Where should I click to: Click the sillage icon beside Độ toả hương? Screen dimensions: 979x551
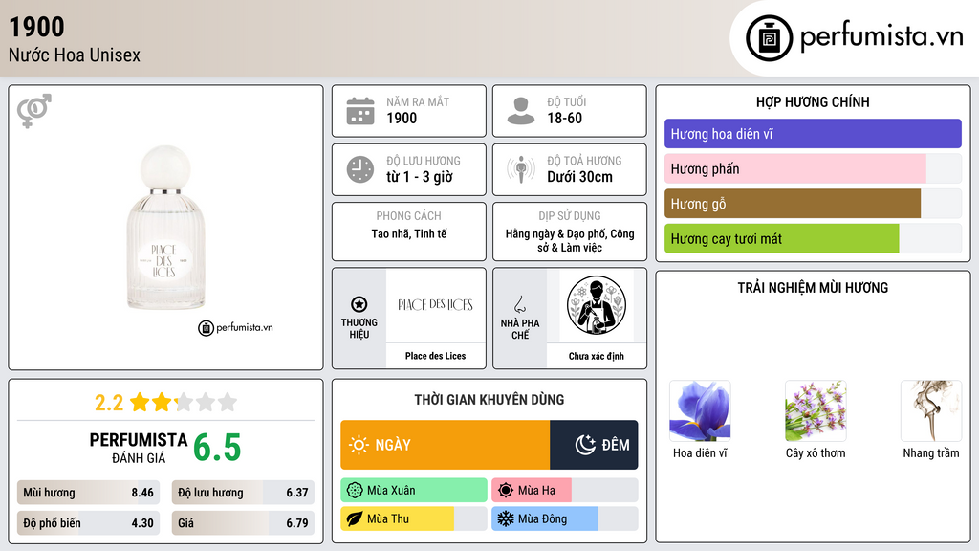pos(521,169)
